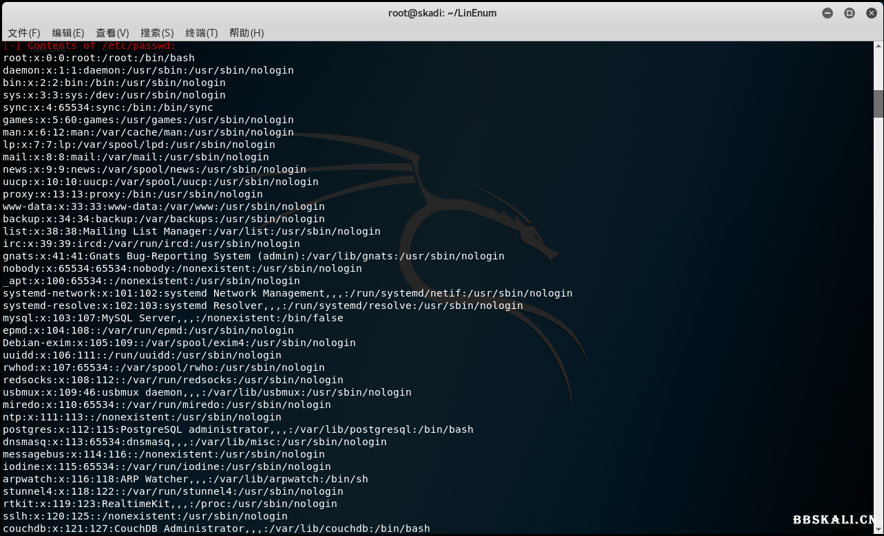The height and width of the screenshot is (536, 884).
Task: Click the red 'Contents of /etc/passwd' heading
Action: click(x=90, y=46)
